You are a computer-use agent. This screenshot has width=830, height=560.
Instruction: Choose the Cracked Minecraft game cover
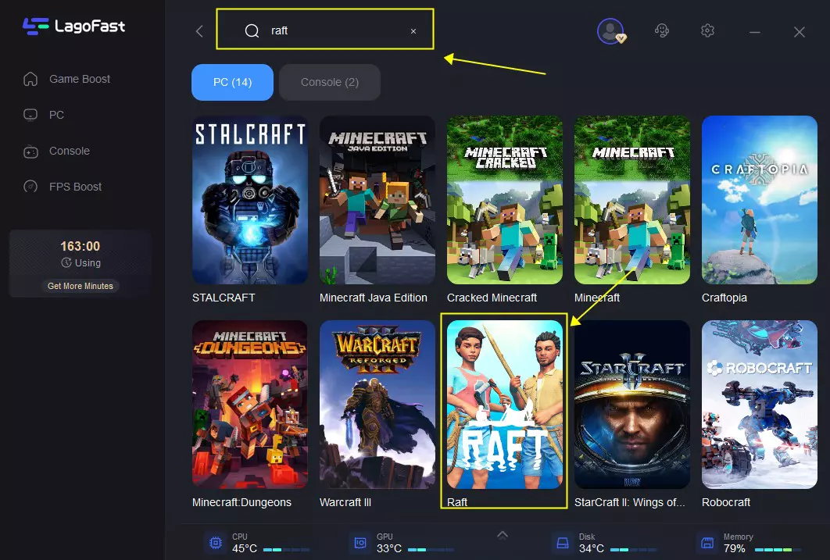(504, 200)
